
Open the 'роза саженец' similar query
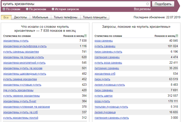103,41
